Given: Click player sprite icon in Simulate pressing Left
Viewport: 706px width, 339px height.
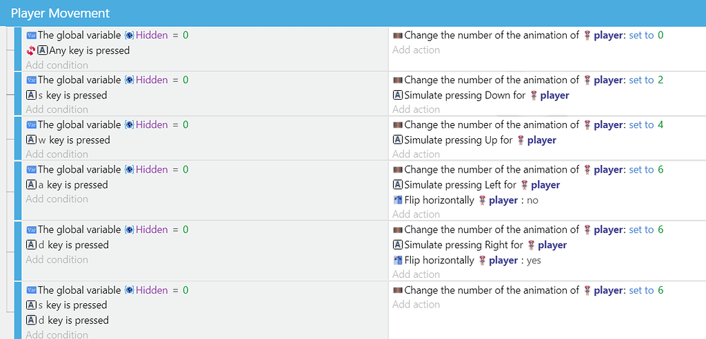Looking at the screenshot, I should (x=524, y=185).
